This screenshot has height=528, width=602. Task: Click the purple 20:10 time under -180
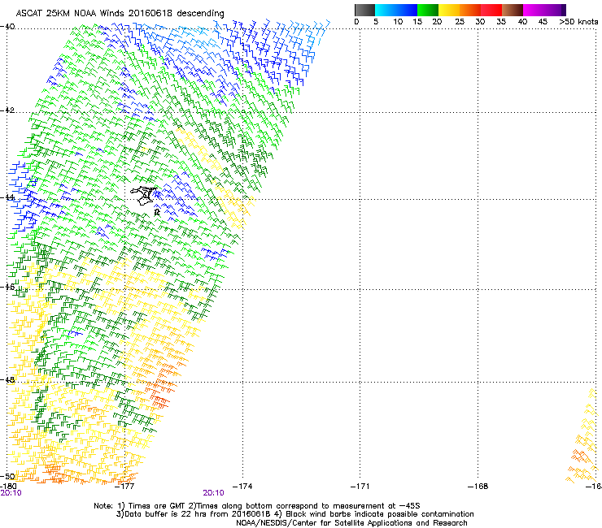[x=11, y=493]
